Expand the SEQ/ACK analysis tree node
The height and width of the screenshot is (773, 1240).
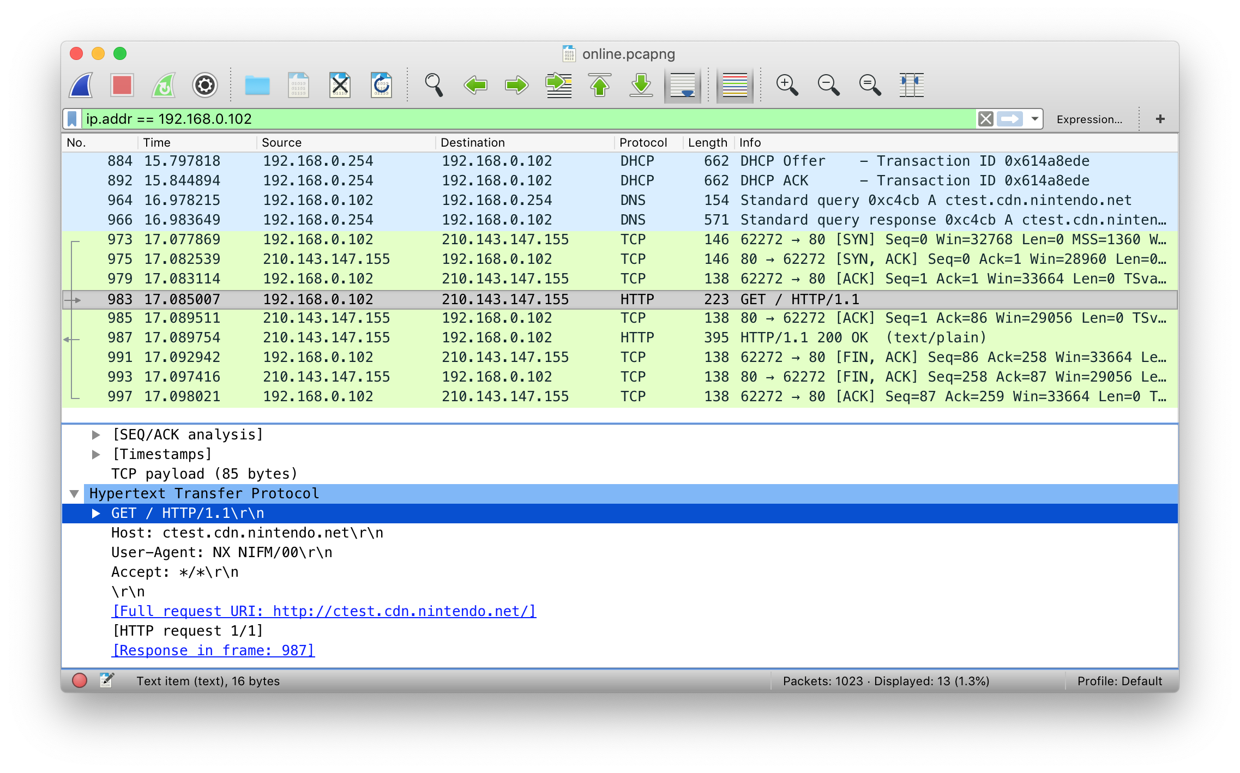96,435
